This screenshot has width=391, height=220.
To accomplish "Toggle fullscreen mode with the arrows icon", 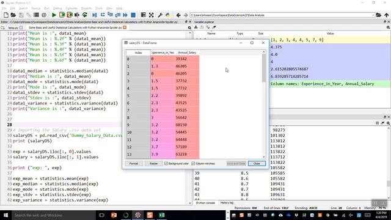I will 151,15.
